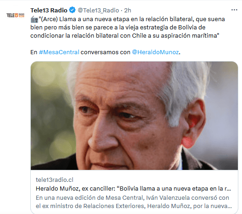Click the card description about Mesa Central
Viewport: 242px width, 214px height.
pyautogui.click(x=134, y=202)
